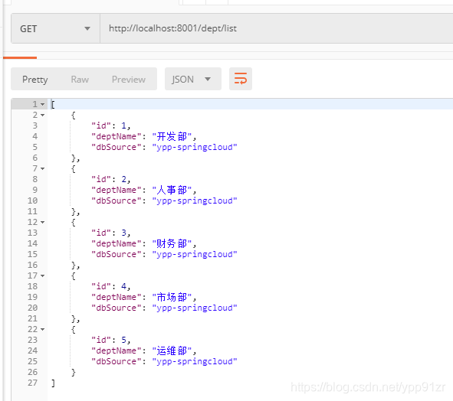This screenshot has height=401, width=453.
Task: Click the "财务部" deptName value
Action: pos(172,244)
